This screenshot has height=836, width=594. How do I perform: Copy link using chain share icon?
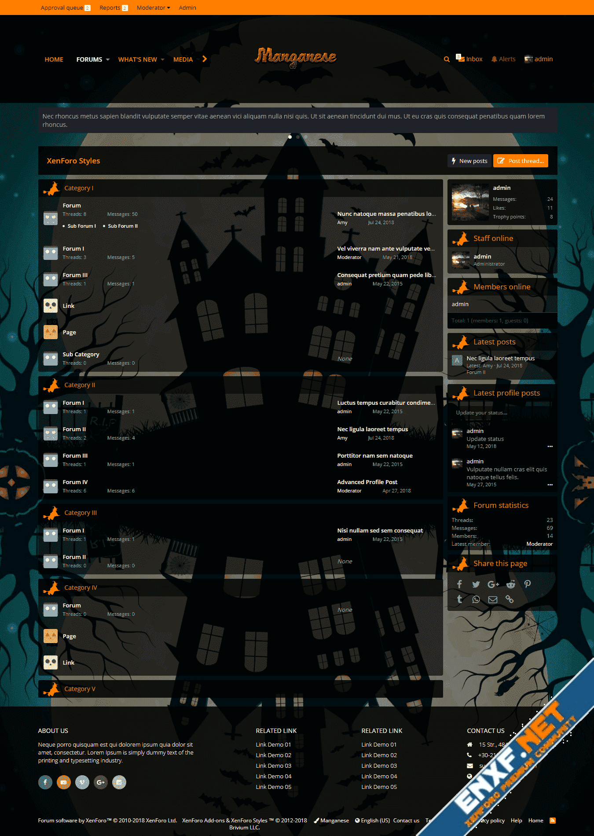point(510,599)
